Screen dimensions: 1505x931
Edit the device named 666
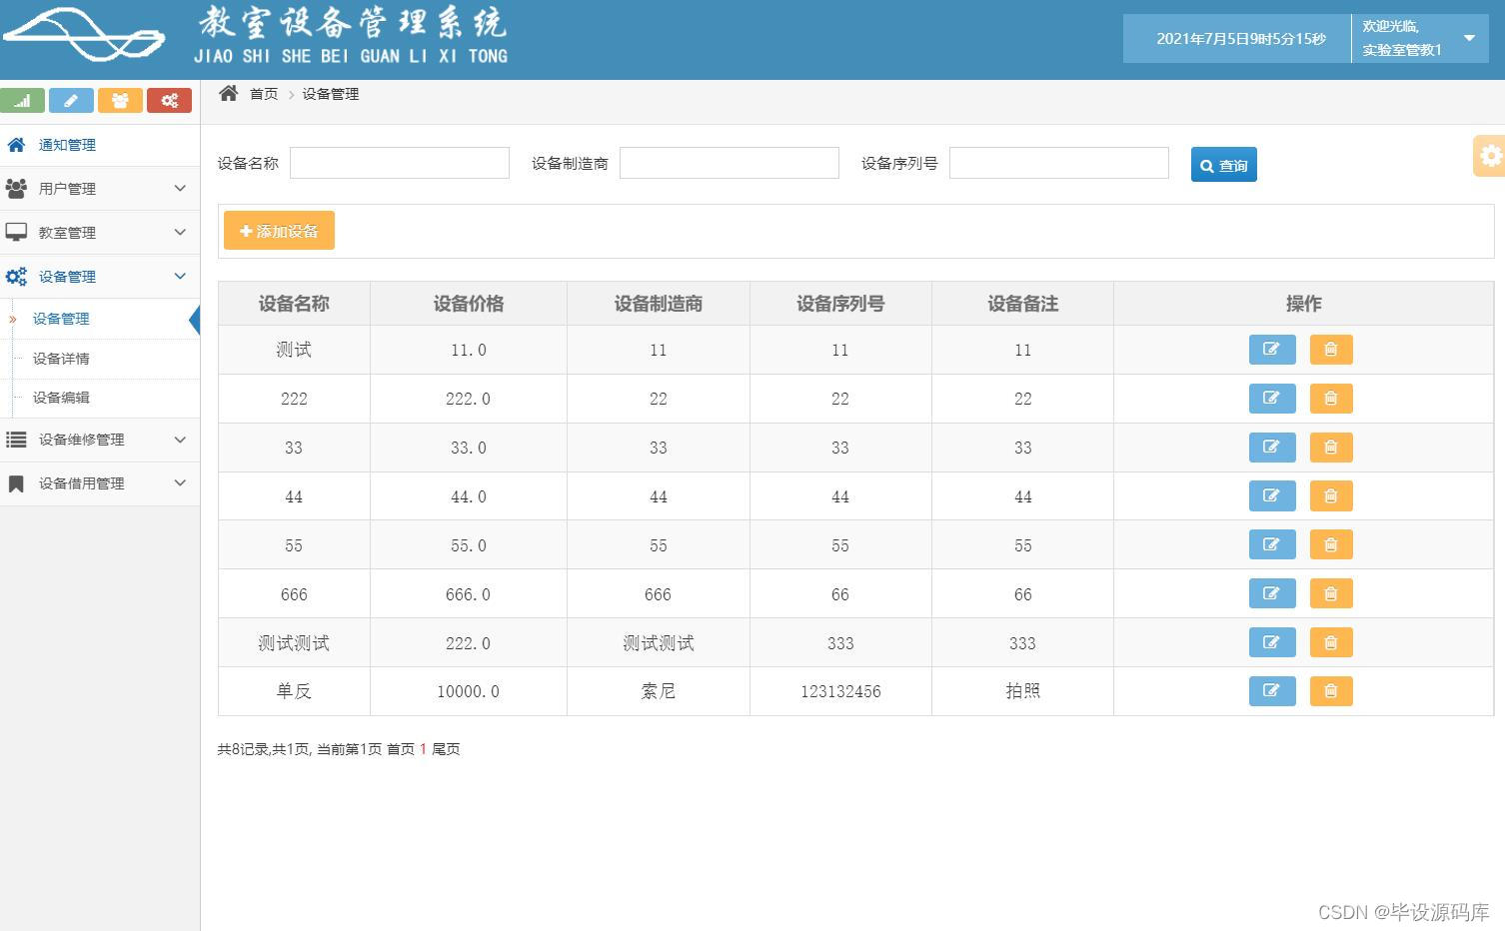pos(1272,594)
